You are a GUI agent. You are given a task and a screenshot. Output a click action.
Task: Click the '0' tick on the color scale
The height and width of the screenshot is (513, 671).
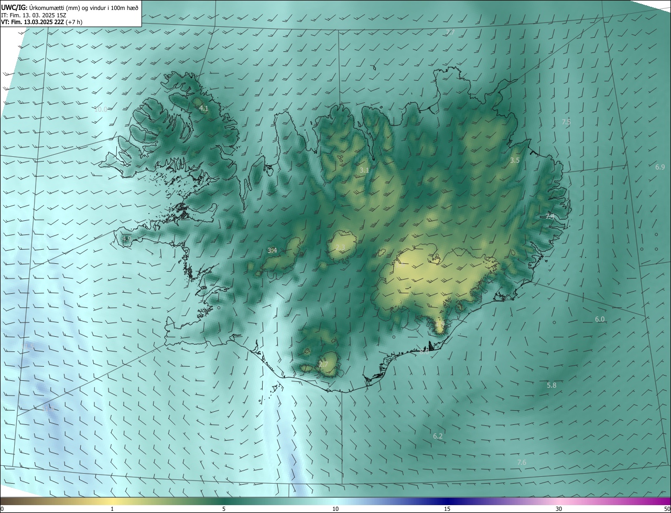coord(2,509)
